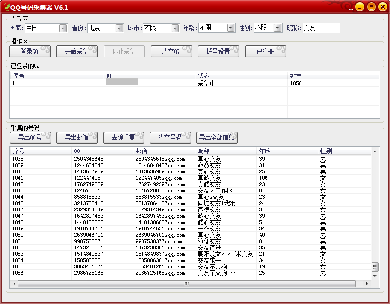
Task: Click nickname 交友求子
Action: [x=209, y=260]
